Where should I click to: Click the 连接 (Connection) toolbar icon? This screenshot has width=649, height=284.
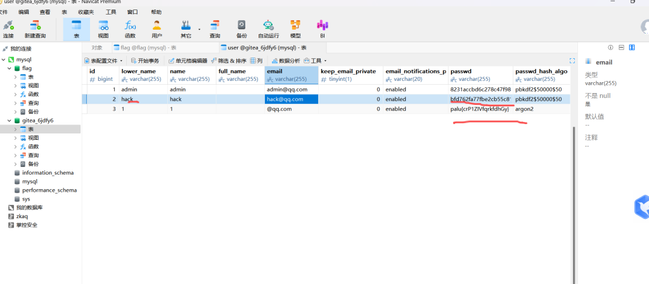tap(8, 28)
